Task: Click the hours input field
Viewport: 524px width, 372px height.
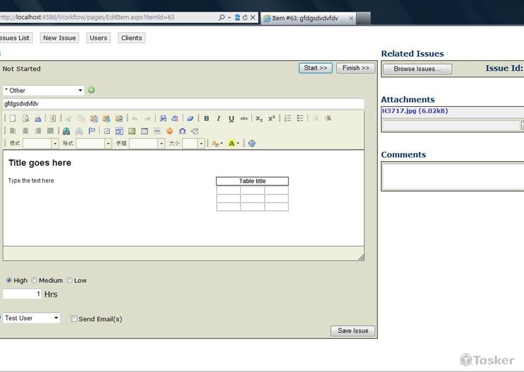Action: pos(22,294)
